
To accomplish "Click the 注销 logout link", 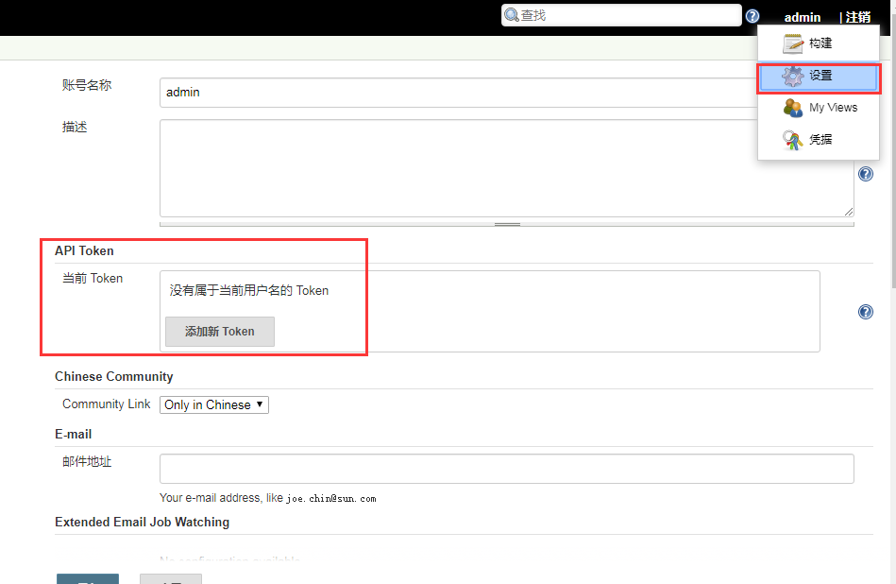I will point(858,17).
